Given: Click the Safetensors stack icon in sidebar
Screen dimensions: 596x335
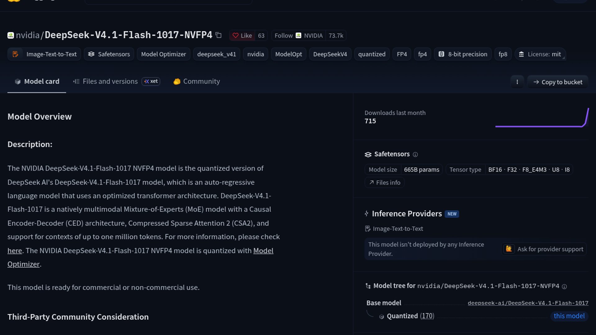Looking at the screenshot, I should 368,154.
